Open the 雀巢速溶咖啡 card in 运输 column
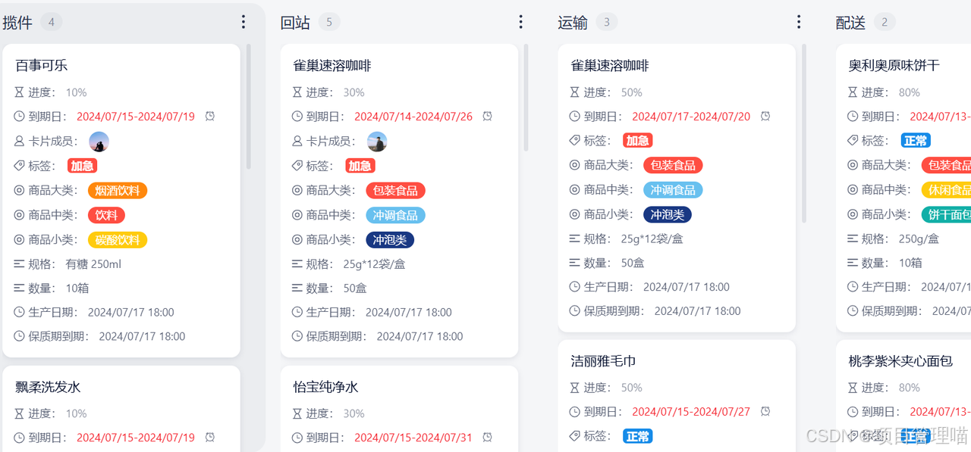The height and width of the screenshot is (452, 971). [x=677, y=188]
